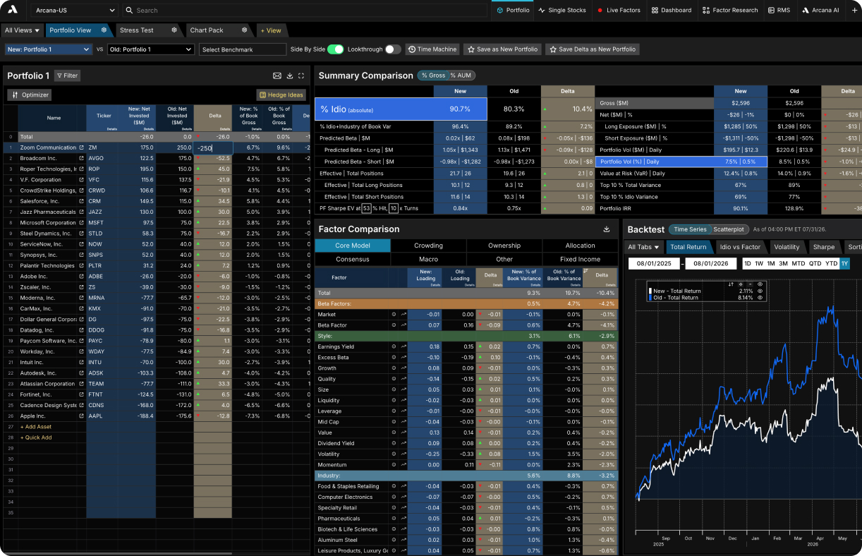
Task: Open the Live Factors tab
Action: 619,11
